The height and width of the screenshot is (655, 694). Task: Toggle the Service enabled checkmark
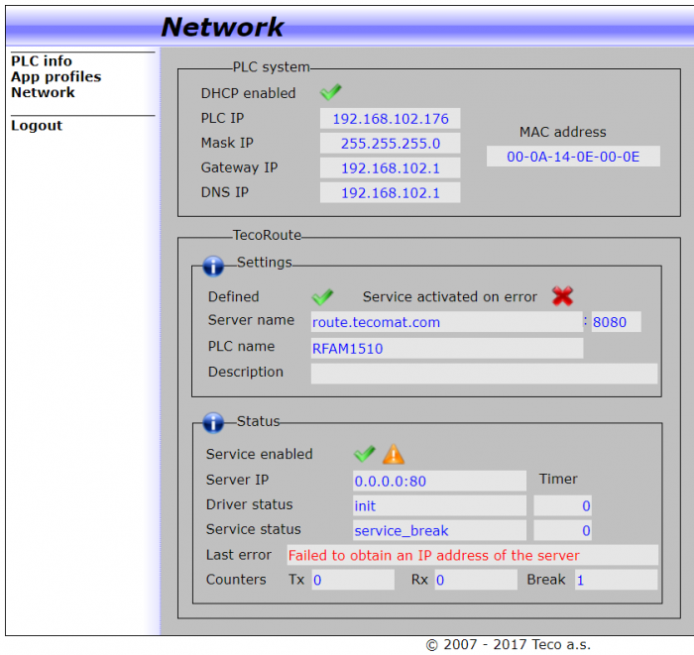tap(364, 454)
